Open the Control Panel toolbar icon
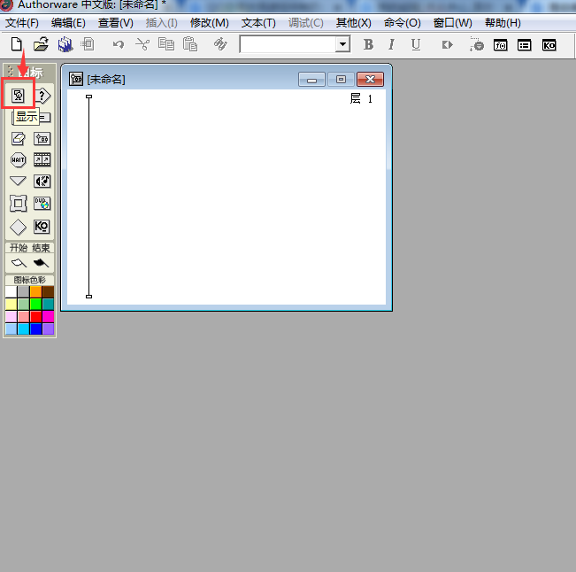This screenshot has height=572, width=576. coord(477,44)
